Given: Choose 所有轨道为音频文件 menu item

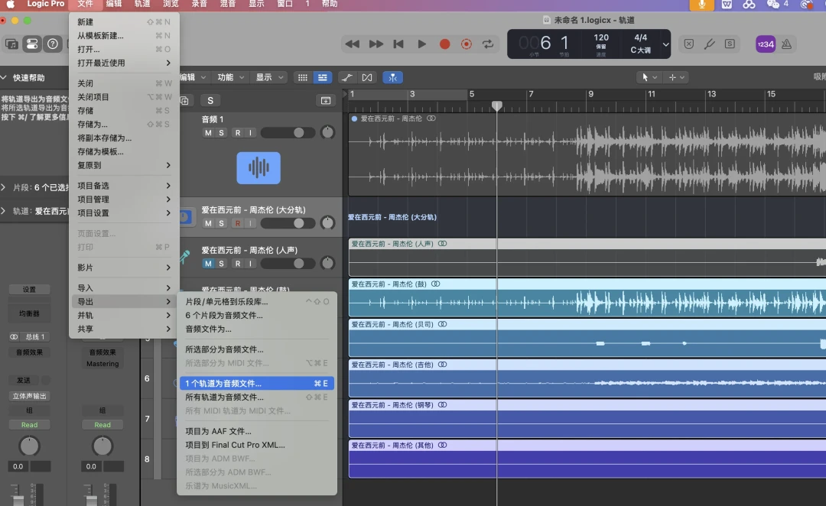Looking at the screenshot, I should (256, 397).
